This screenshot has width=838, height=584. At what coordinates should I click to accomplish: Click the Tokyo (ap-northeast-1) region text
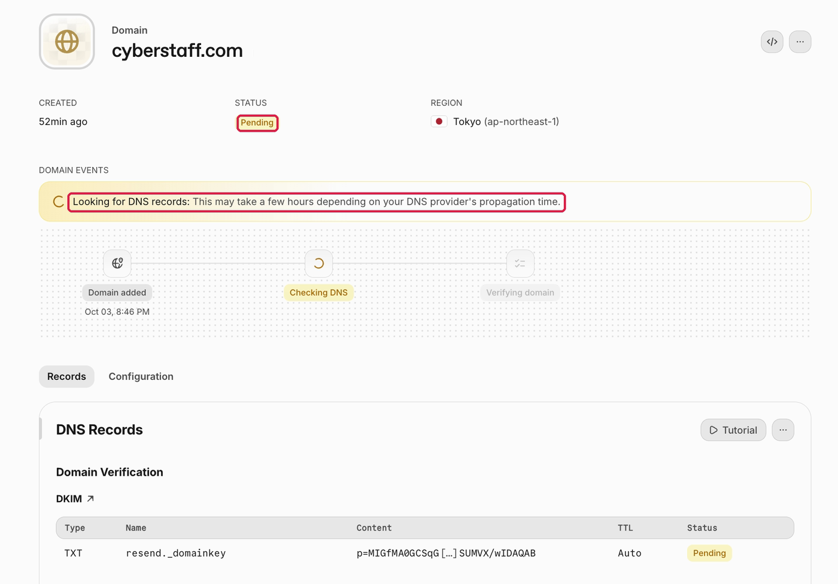coord(506,121)
